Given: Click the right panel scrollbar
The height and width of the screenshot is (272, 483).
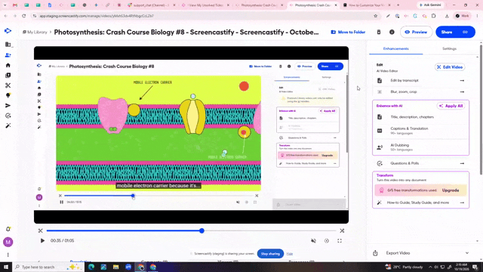Looking at the screenshot, I should click(481, 110).
